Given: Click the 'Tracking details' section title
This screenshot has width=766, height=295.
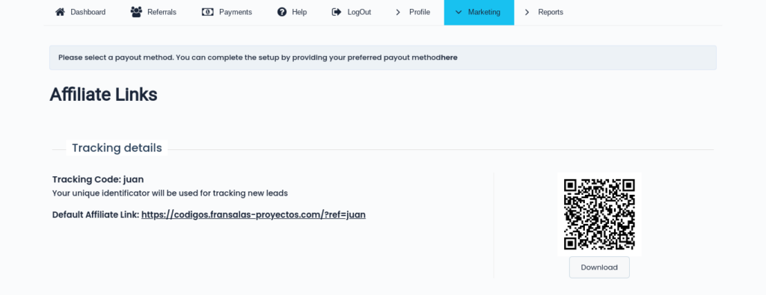Looking at the screenshot, I should click(x=117, y=148).
